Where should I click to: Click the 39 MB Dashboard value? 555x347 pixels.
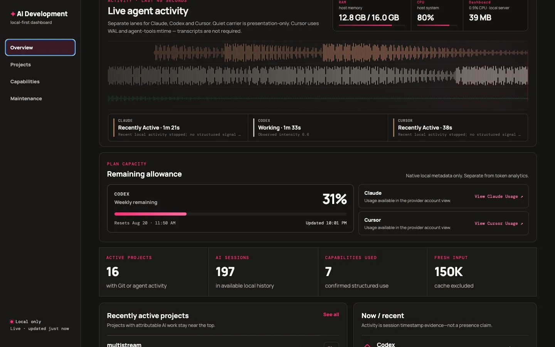point(480,18)
